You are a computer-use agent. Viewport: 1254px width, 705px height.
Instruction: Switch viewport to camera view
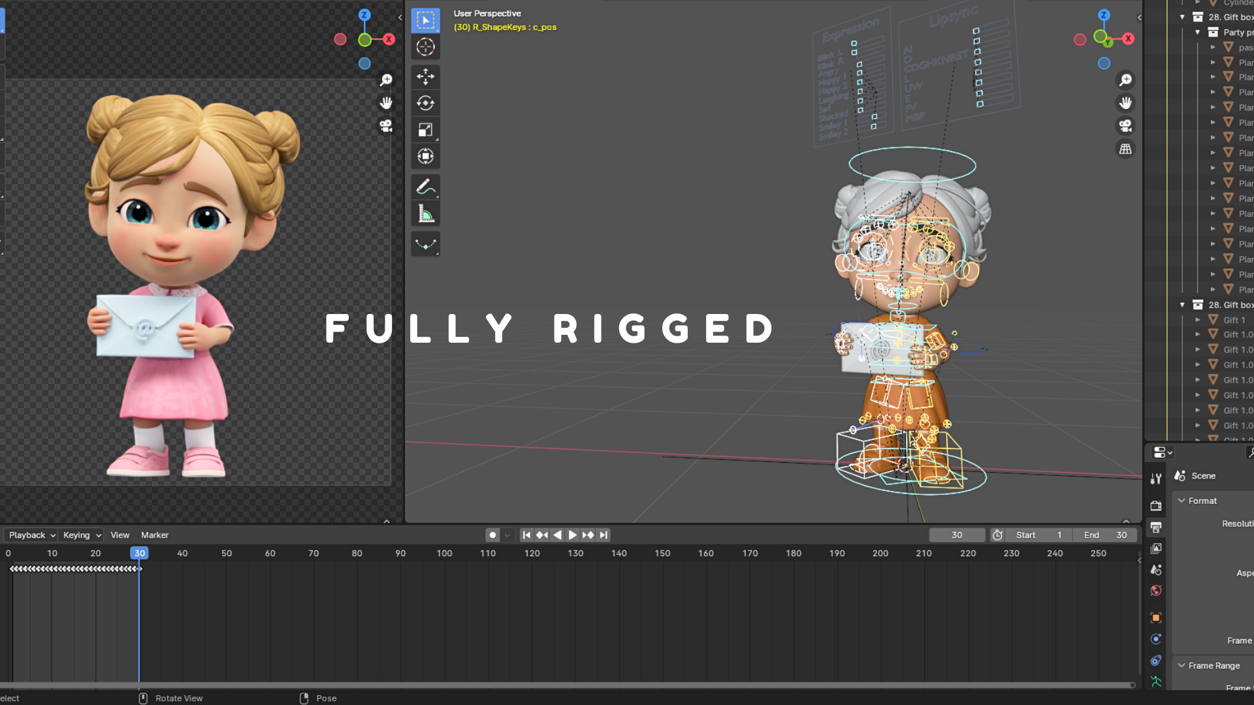tap(1125, 126)
